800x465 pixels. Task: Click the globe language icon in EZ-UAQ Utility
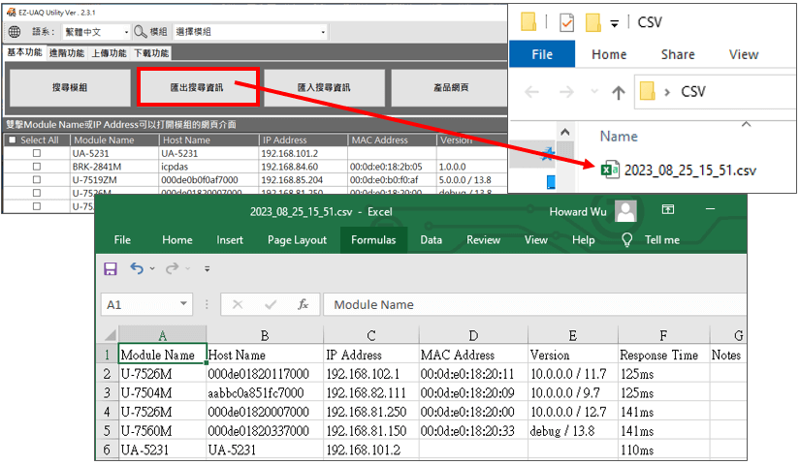click(x=15, y=32)
